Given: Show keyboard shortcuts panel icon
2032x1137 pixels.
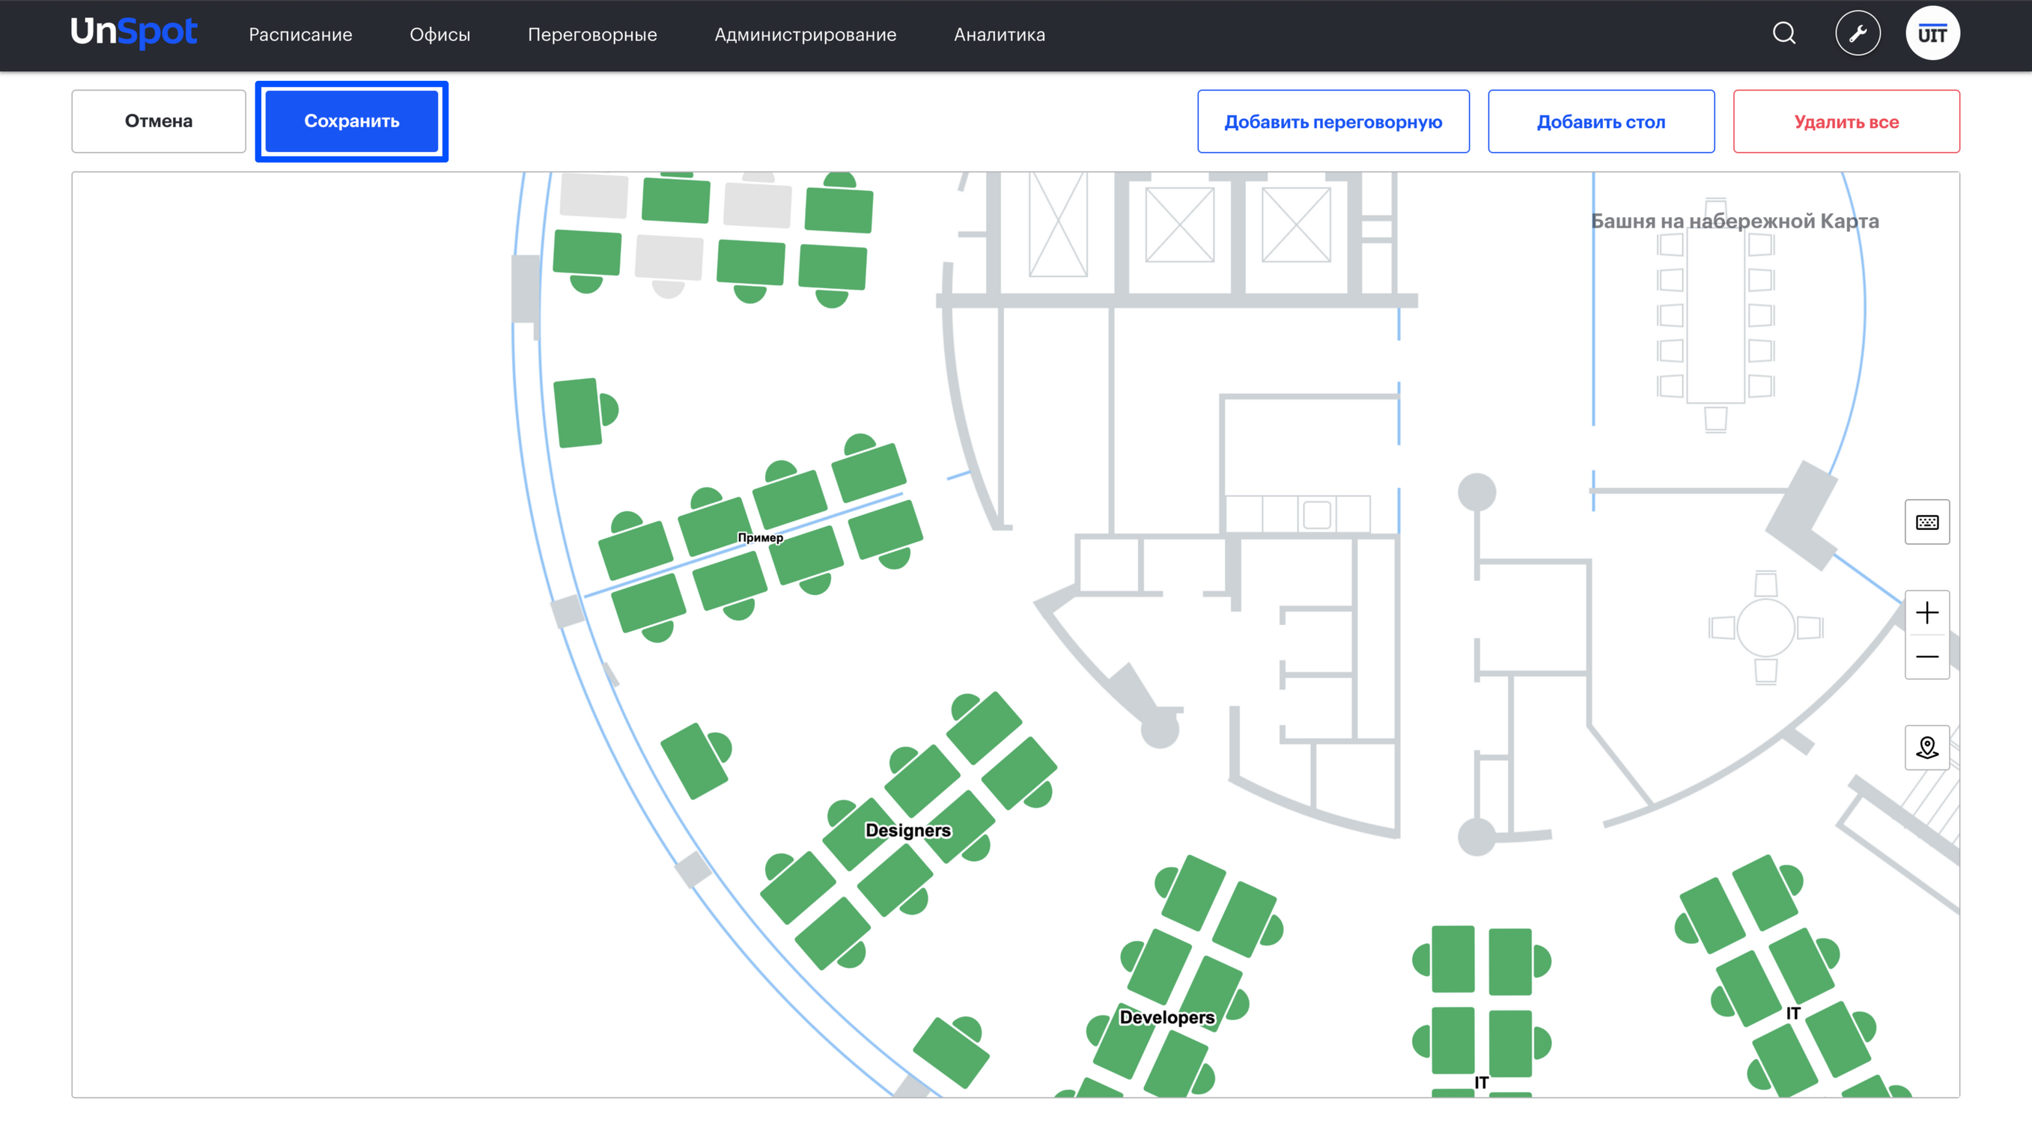Looking at the screenshot, I should (1927, 522).
